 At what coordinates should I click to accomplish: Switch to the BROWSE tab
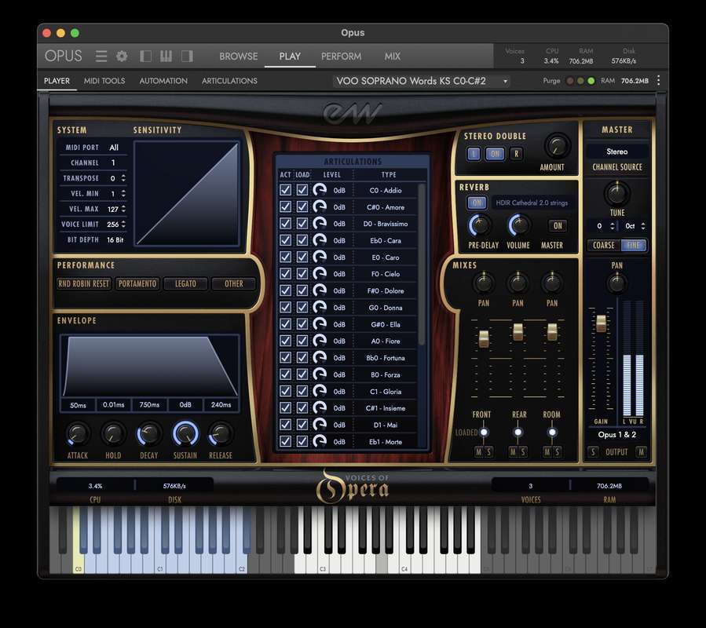238,56
